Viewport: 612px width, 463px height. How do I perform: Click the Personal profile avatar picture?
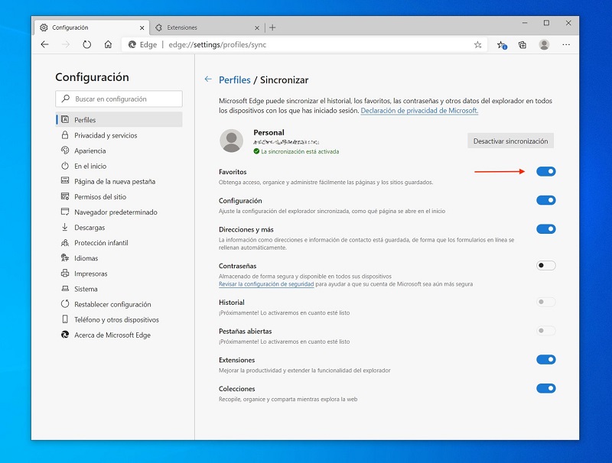[232, 141]
